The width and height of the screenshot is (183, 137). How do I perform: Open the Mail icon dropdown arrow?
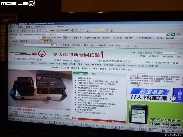click(x=83, y=31)
